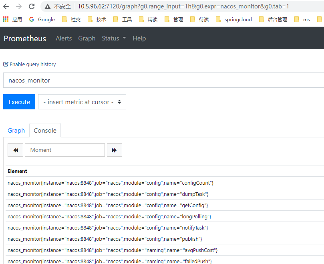Click the browser address bar URL

click(183, 6)
